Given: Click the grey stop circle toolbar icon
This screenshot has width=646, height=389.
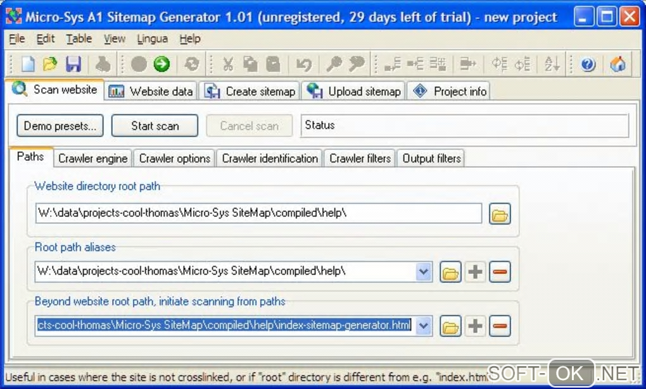Looking at the screenshot, I should tap(139, 65).
